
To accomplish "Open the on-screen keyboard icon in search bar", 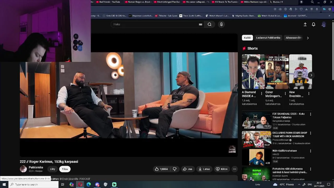I will tap(200, 24).
